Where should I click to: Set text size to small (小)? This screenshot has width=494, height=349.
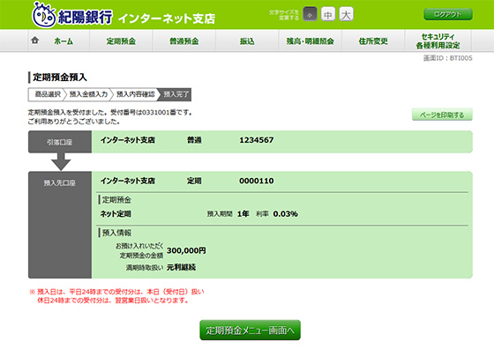click(310, 14)
